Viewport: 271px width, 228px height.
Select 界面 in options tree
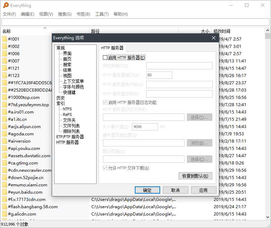(67, 53)
